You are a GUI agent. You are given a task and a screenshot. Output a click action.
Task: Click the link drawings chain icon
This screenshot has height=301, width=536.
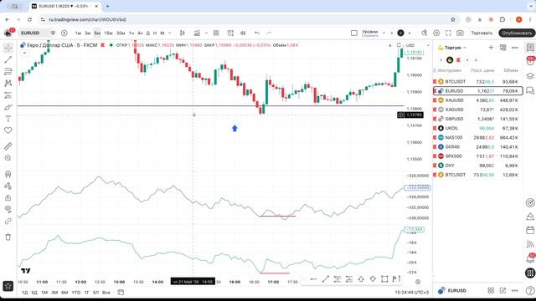8,222
